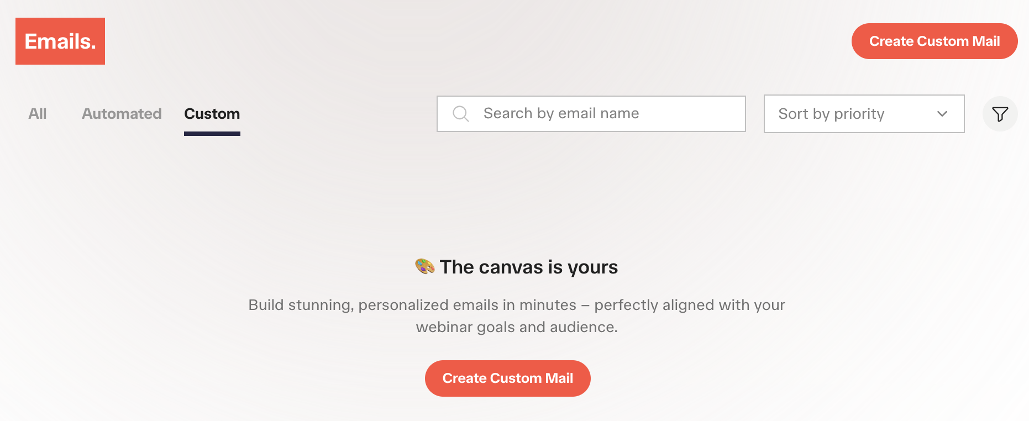1029x421 pixels.
Task: Switch to the All emails tab
Action: coord(38,114)
